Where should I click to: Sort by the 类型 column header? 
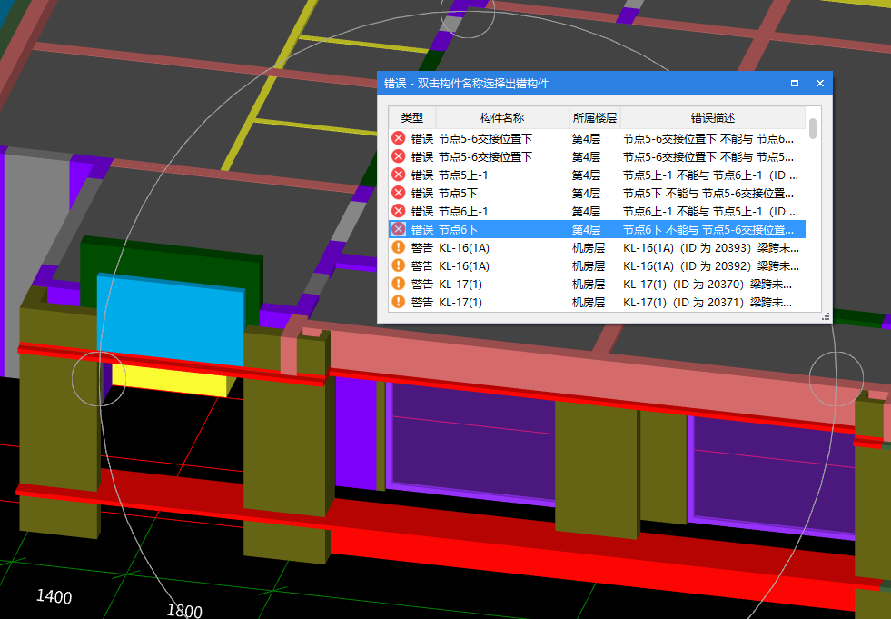(412, 118)
